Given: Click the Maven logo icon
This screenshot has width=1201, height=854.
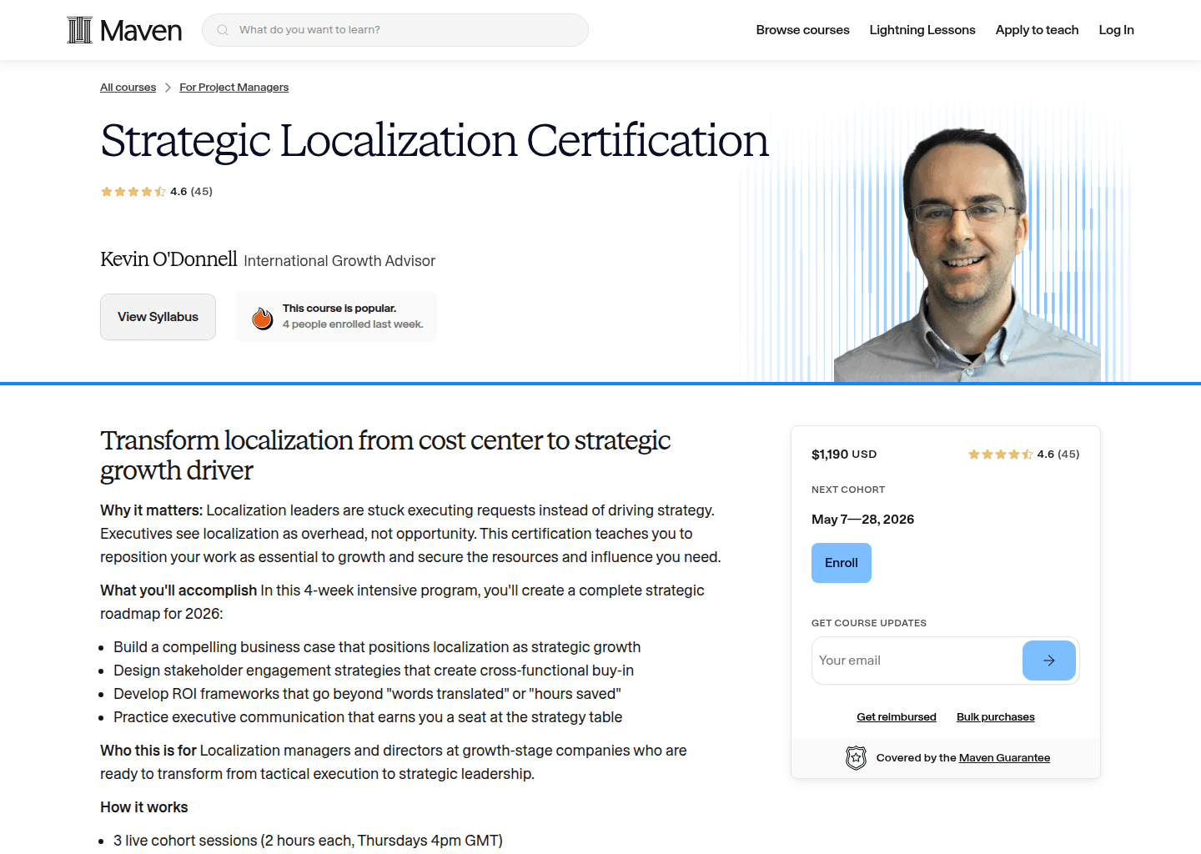Looking at the screenshot, I should (79, 29).
